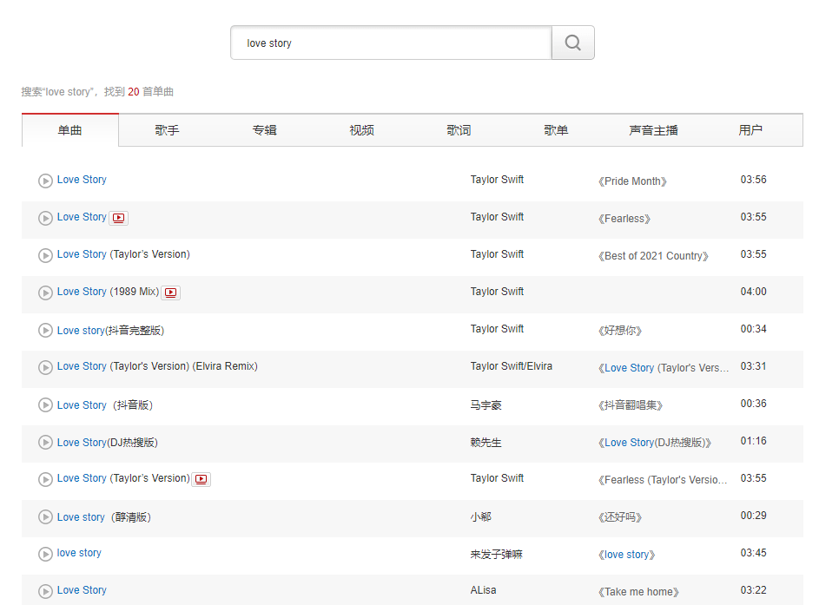
Task: Open the Love story(抖音完整版) song title
Action: coord(110,331)
